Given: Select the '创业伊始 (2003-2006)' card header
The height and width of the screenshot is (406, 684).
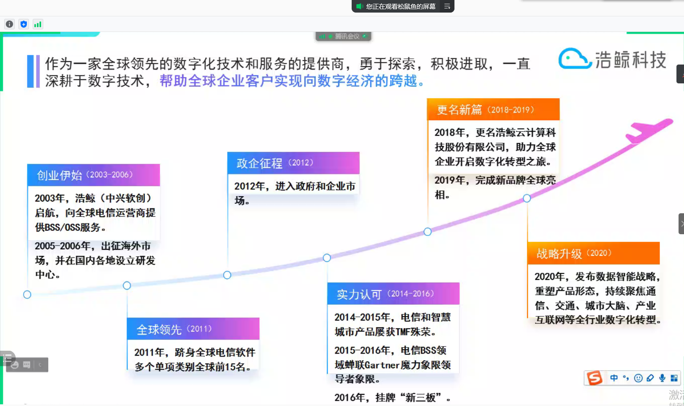Looking at the screenshot, I should click(94, 175).
